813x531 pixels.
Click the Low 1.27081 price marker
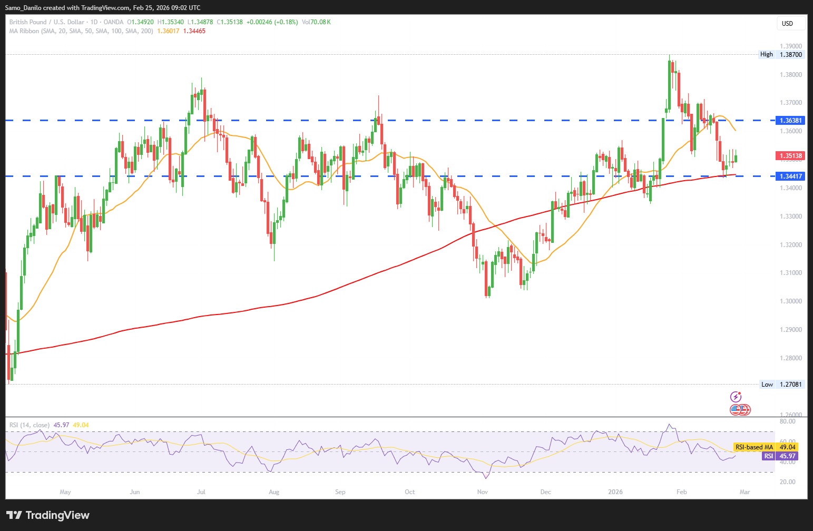[x=782, y=384]
